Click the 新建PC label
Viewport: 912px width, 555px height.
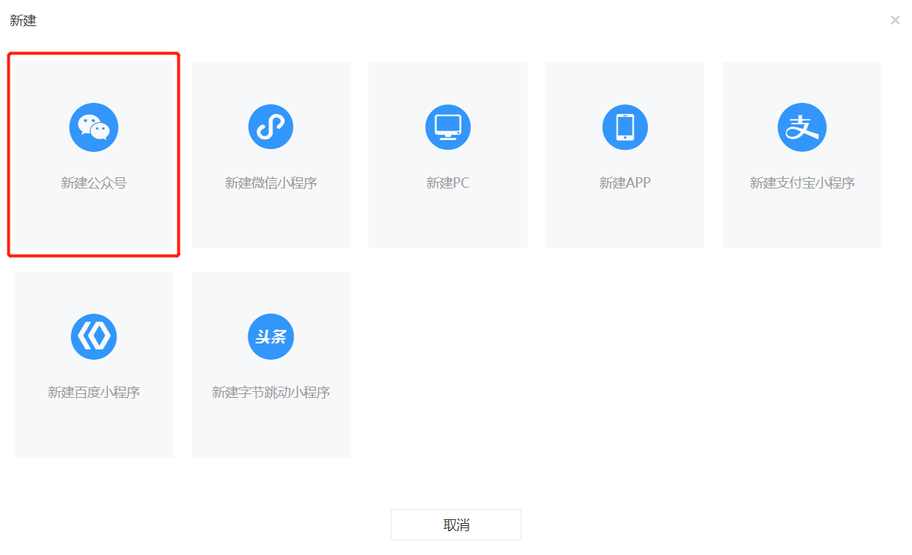click(x=448, y=183)
